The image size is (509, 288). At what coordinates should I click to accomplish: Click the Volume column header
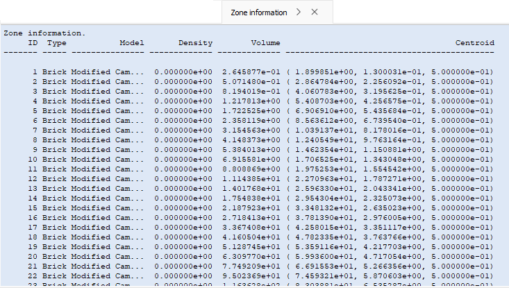coord(266,43)
